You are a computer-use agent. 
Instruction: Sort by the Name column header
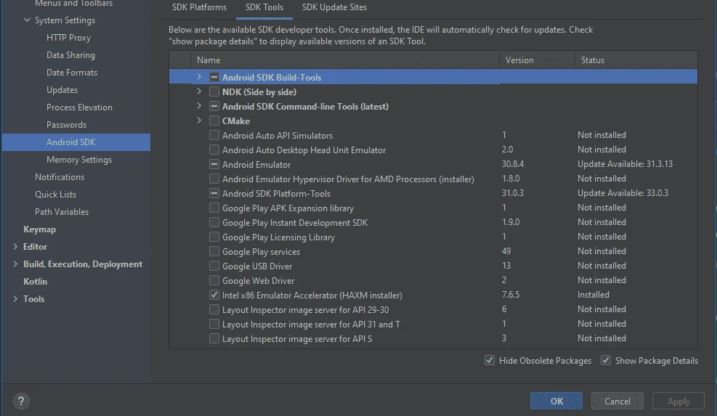pos(345,60)
